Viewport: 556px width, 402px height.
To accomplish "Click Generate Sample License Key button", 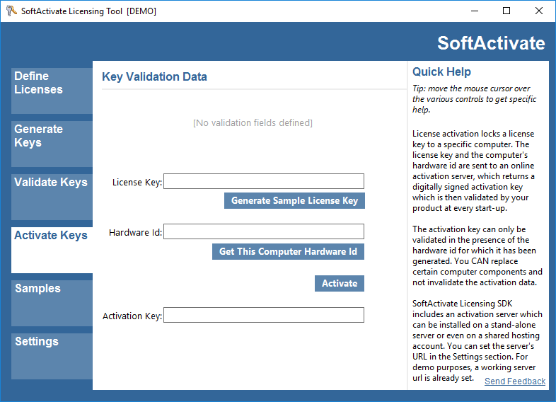I will (x=294, y=201).
